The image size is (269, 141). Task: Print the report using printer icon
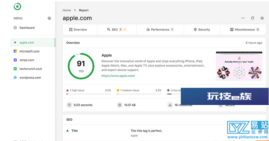[x=262, y=18]
